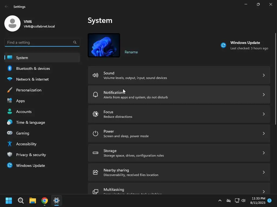The width and height of the screenshot is (277, 207).
Task: Click the OneDrive cloud icon in tray
Action: (229, 201)
